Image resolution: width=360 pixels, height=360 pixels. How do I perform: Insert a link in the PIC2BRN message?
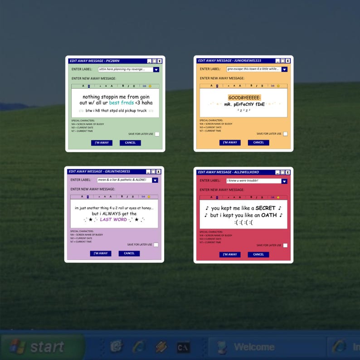click(x=145, y=86)
